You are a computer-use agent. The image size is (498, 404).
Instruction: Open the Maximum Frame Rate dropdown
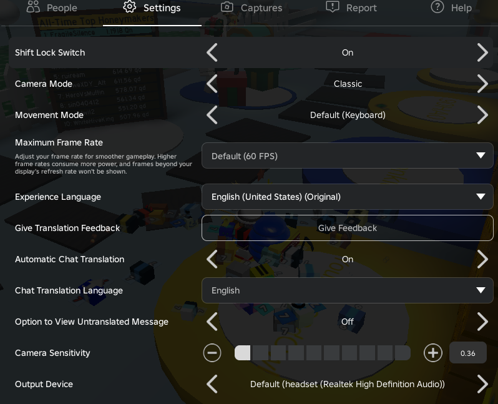click(348, 155)
